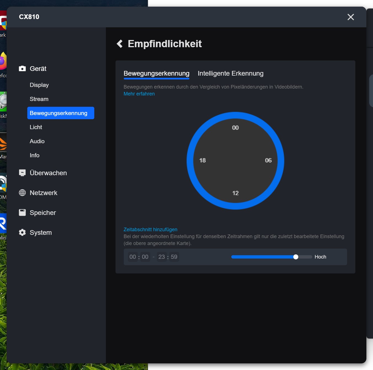Close the CX810 settings dialog

[351, 17]
